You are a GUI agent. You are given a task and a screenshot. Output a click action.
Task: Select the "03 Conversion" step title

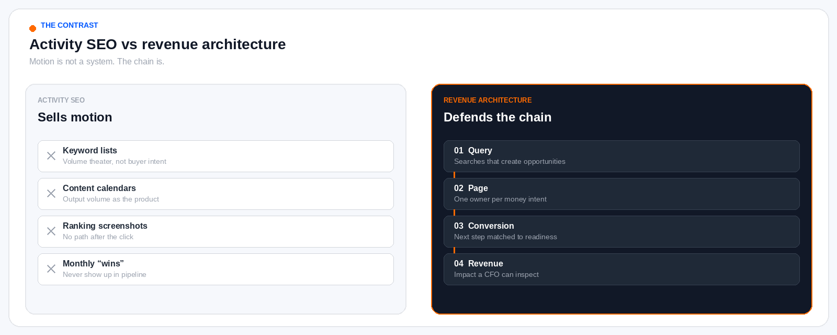[x=484, y=226]
